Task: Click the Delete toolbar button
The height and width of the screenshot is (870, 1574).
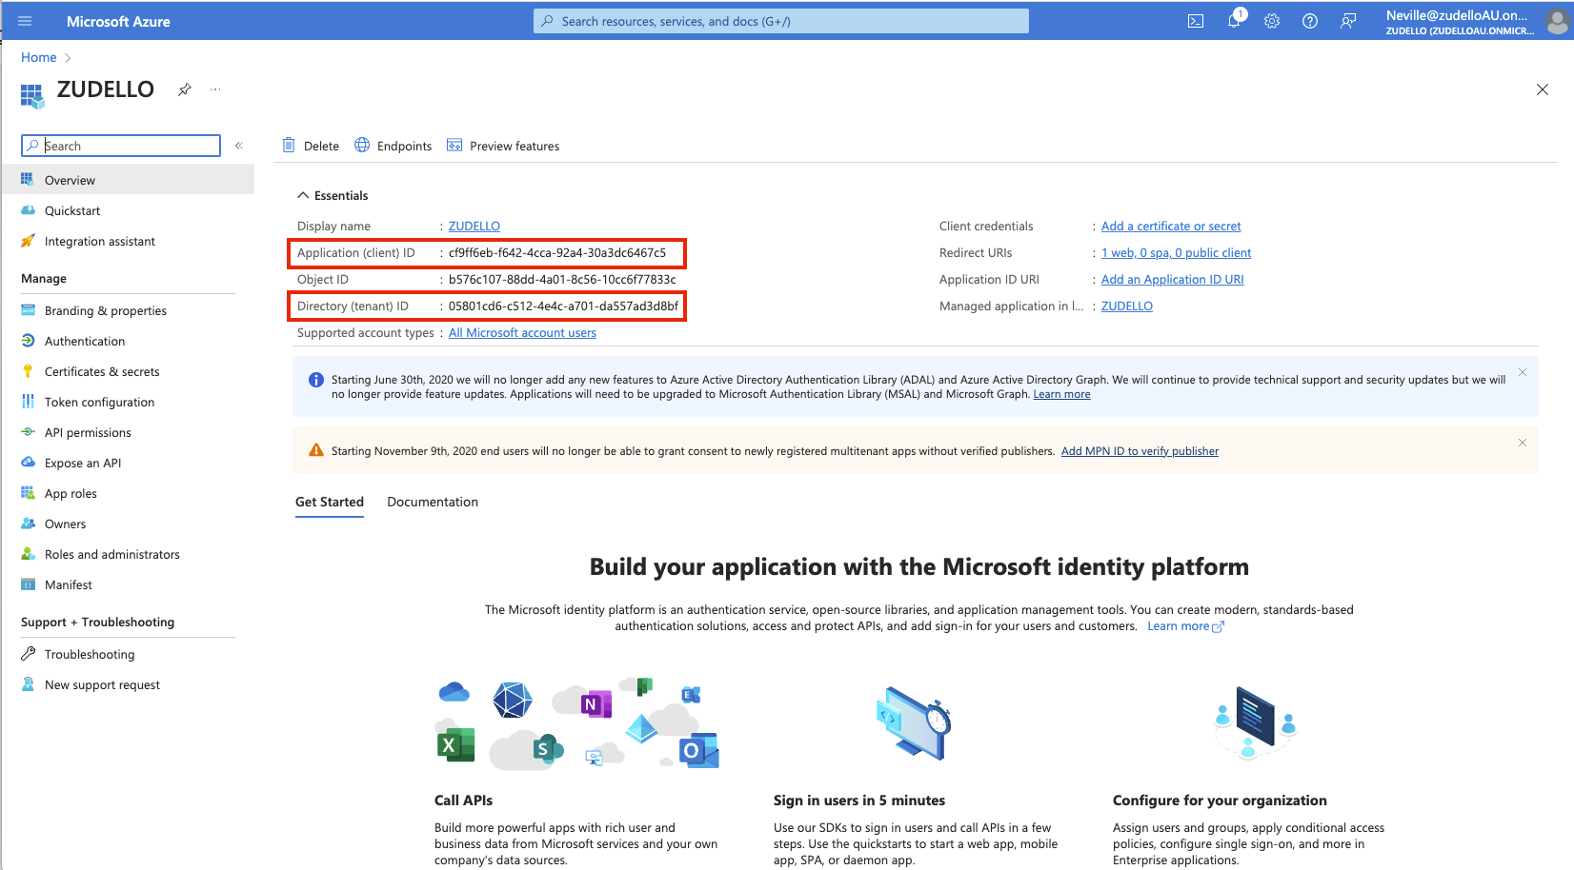Action: tap(311, 146)
